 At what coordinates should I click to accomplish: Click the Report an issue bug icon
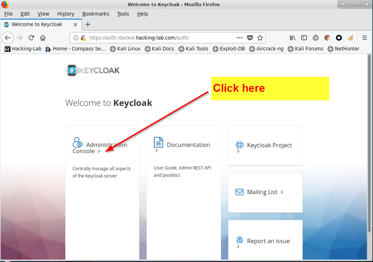239,240
